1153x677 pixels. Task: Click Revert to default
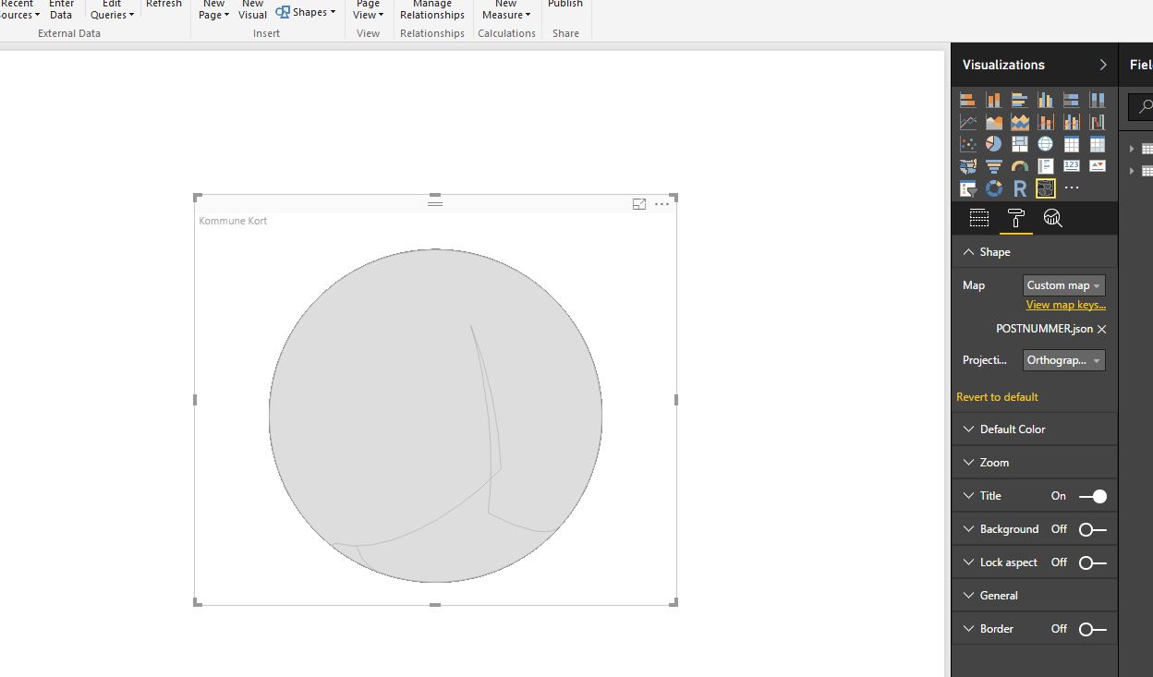[997, 397]
